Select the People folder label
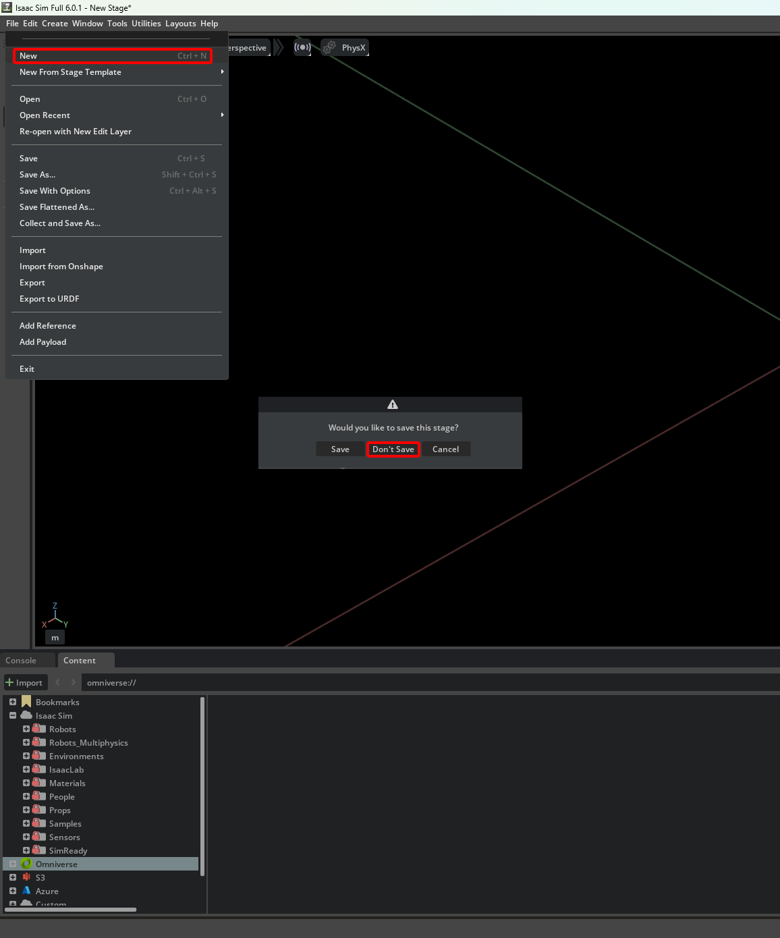Image resolution: width=780 pixels, height=938 pixels. (62, 797)
